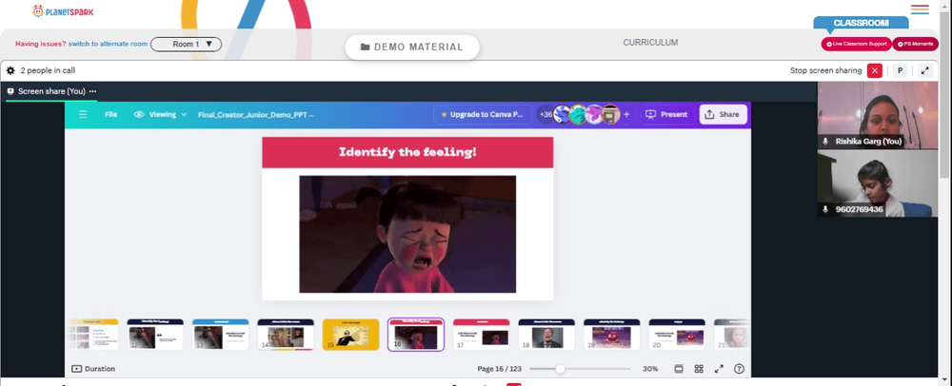Add people with the plus icon
This screenshot has height=386, width=952.
[626, 114]
